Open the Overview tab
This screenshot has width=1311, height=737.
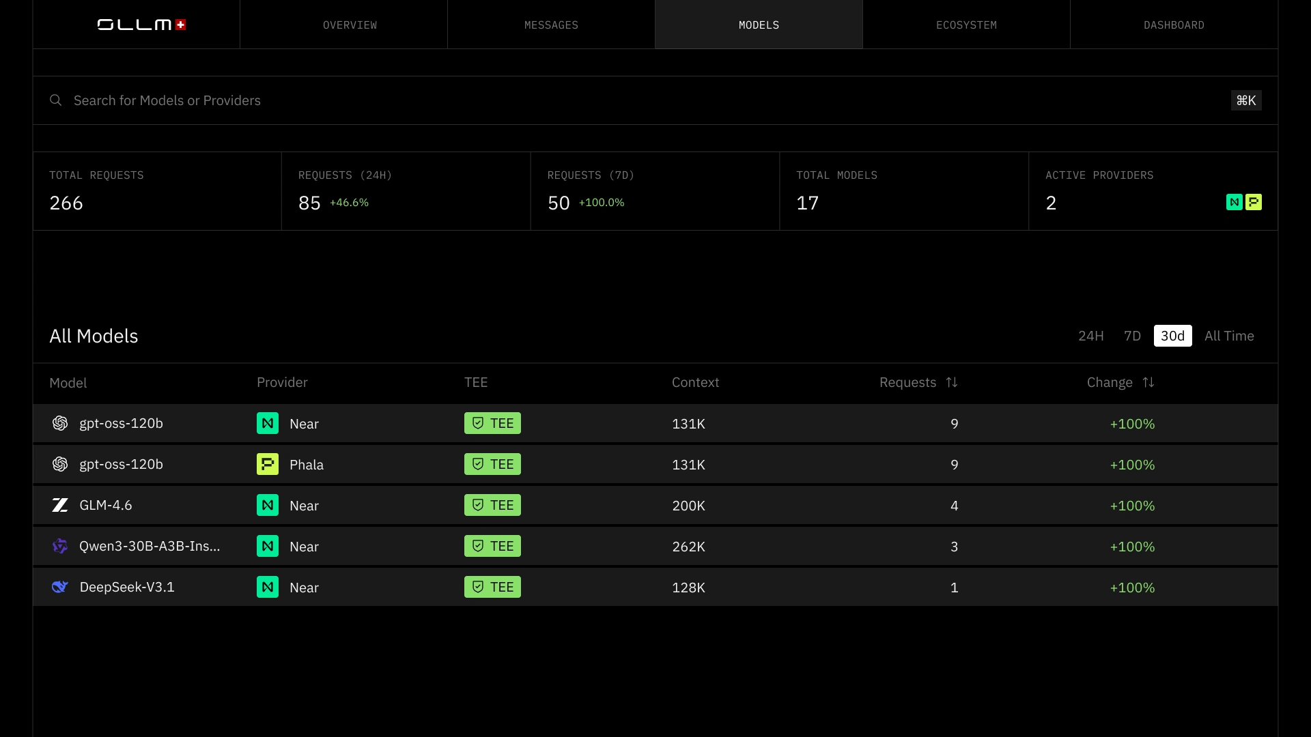pyautogui.click(x=350, y=25)
